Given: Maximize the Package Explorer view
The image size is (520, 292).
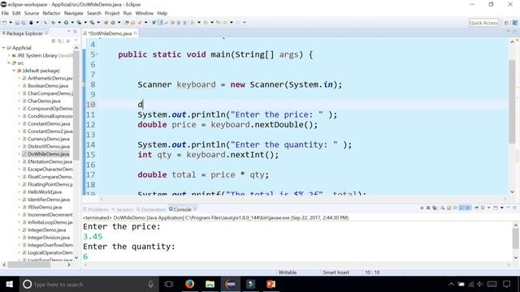Looking at the screenshot, I should point(75,32).
